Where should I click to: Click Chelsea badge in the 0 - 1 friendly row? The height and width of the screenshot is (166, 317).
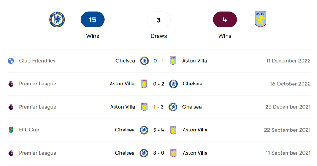[x=144, y=61]
